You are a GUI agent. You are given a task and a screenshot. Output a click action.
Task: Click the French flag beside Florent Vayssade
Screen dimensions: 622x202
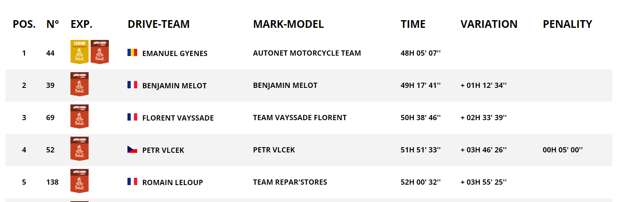coord(132,117)
